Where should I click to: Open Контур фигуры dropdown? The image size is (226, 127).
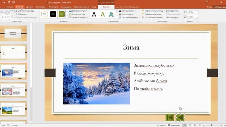(x=78, y=14)
